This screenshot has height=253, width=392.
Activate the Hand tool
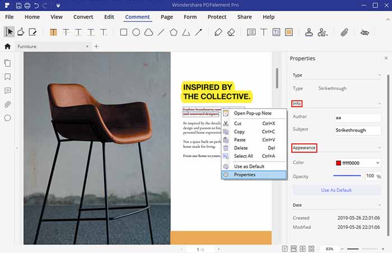pos(21,32)
